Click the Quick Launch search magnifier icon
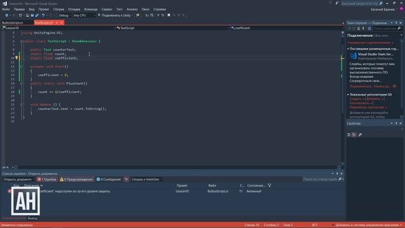Viewport: 405px width, 228px height. (x=381, y=3)
